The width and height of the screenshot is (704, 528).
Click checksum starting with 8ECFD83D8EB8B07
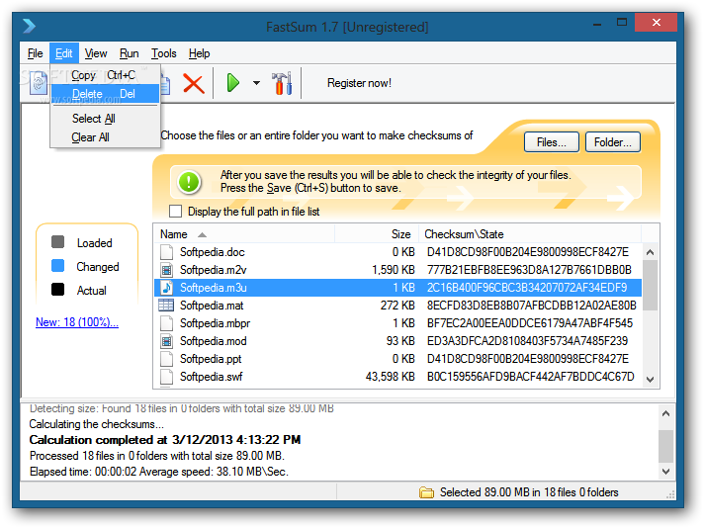pos(532,306)
